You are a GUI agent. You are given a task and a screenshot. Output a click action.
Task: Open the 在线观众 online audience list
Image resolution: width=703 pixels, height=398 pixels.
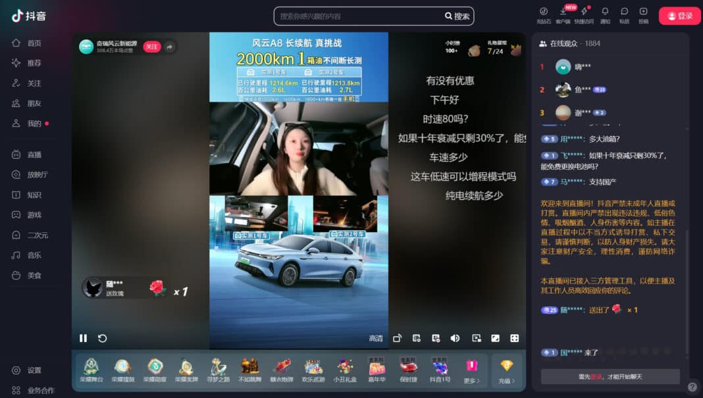570,43
